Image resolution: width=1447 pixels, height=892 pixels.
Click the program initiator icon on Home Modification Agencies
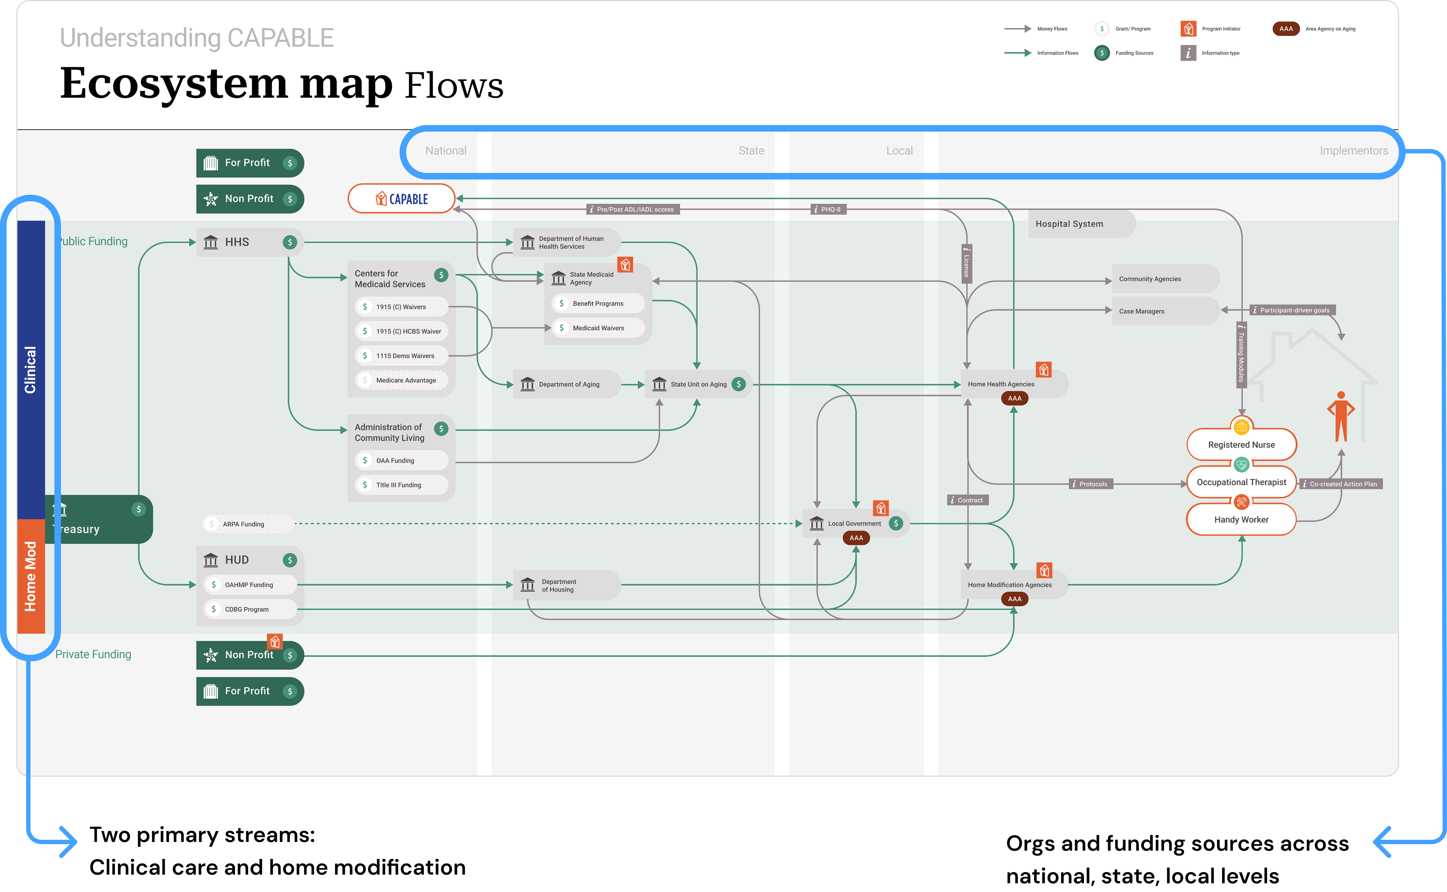(1044, 571)
